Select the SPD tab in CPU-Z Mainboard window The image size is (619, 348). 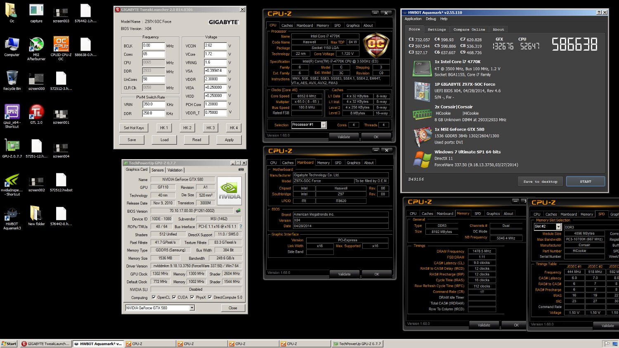coord(338,163)
